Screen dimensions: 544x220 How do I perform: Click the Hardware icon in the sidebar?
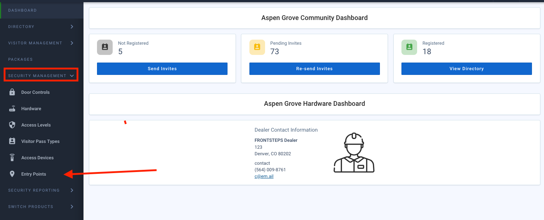(x=12, y=108)
